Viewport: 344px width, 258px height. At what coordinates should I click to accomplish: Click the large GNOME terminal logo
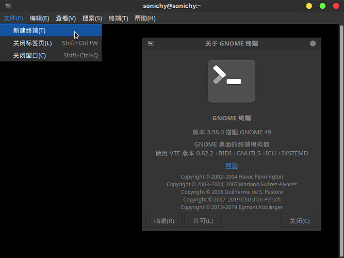232,82
